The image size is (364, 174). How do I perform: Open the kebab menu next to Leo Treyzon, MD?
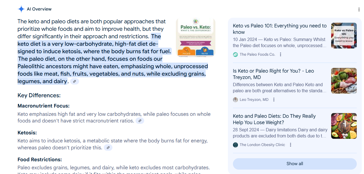[x=274, y=99]
